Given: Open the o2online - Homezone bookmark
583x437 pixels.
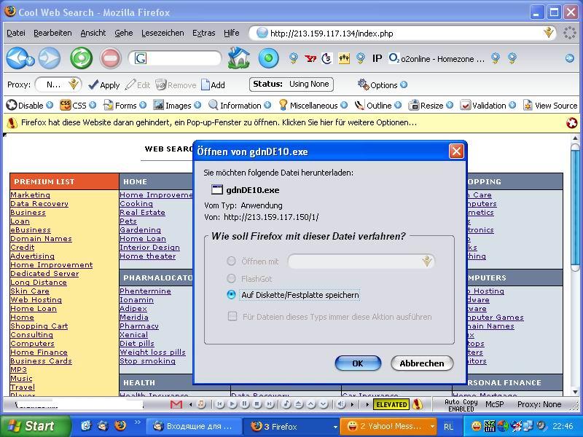Looking at the screenshot, I should 437,59.
